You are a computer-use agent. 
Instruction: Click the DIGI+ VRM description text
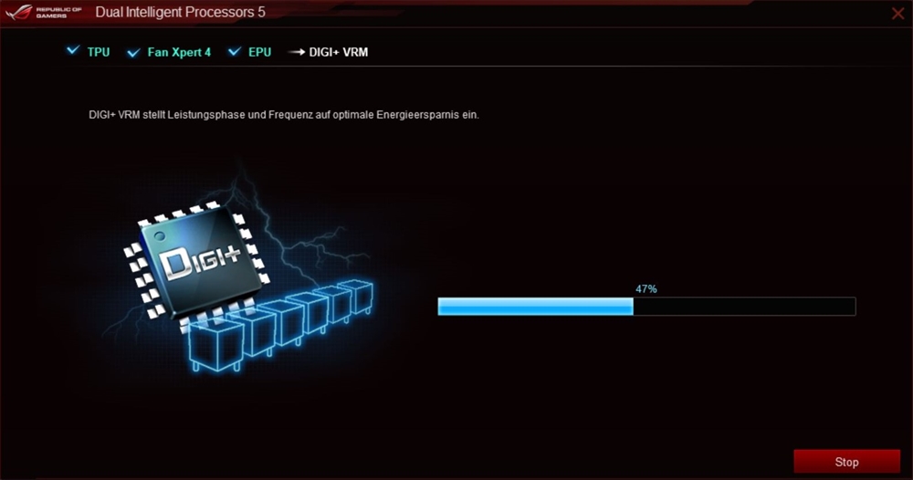(284, 115)
